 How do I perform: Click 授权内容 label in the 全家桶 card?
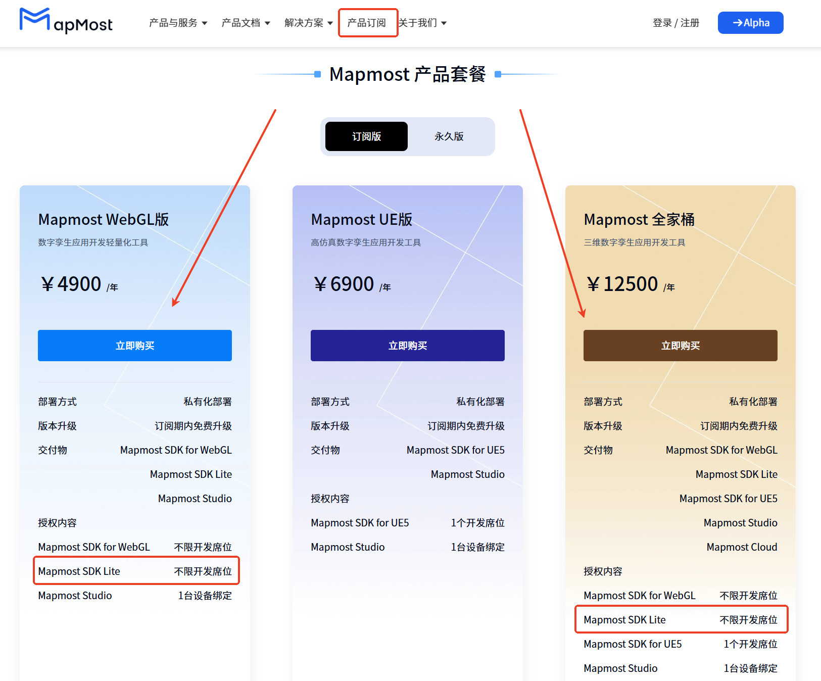[603, 571]
